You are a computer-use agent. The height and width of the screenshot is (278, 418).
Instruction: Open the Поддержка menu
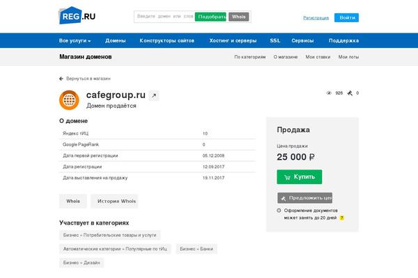343,41
